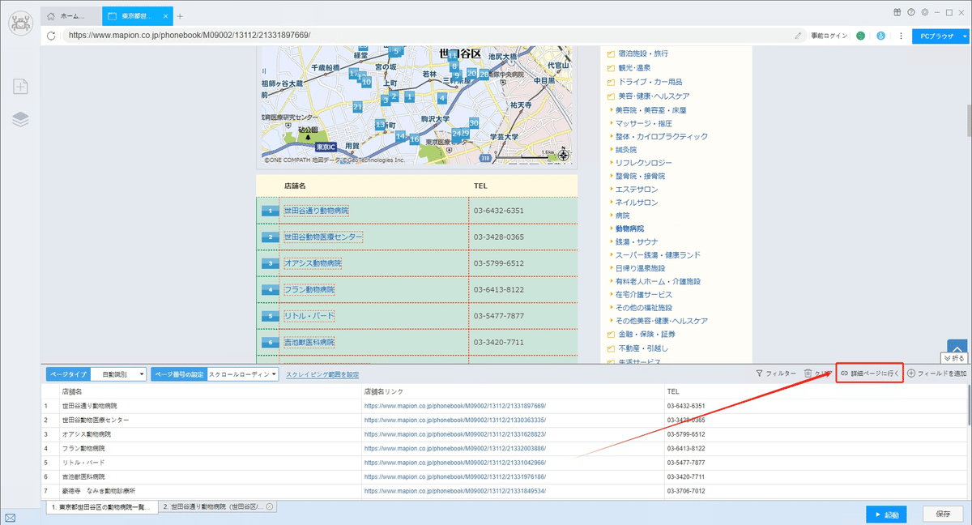Image resolution: width=972 pixels, height=525 pixels.
Task: Click the 保存 save button
Action: (943, 514)
